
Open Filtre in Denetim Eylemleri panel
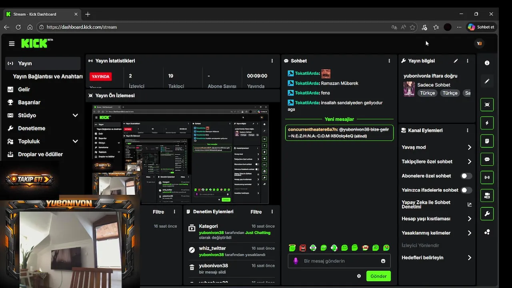point(256,212)
